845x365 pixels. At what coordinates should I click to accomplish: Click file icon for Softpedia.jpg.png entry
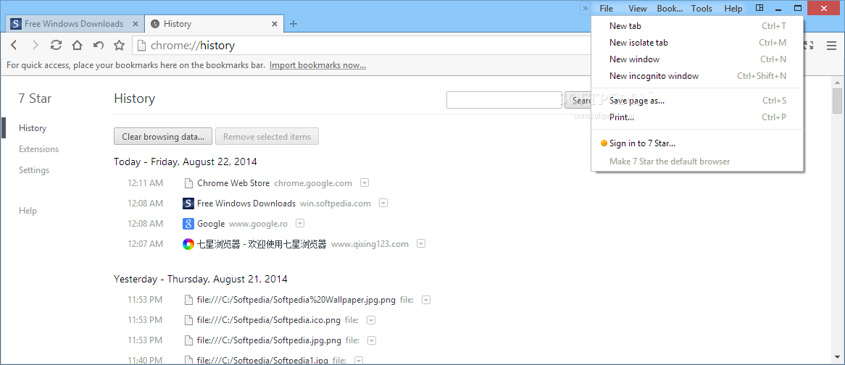(x=188, y=340)
